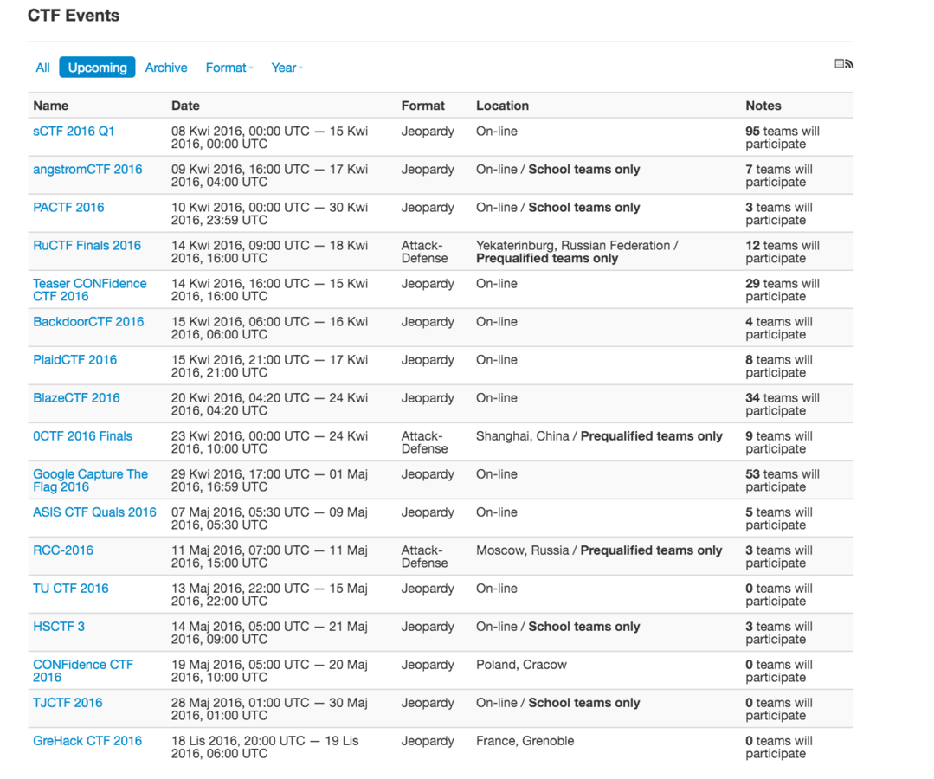Open the BackdoorCTF 2016 event link
The width and height of the screenshot is (934, 779).
88,322
